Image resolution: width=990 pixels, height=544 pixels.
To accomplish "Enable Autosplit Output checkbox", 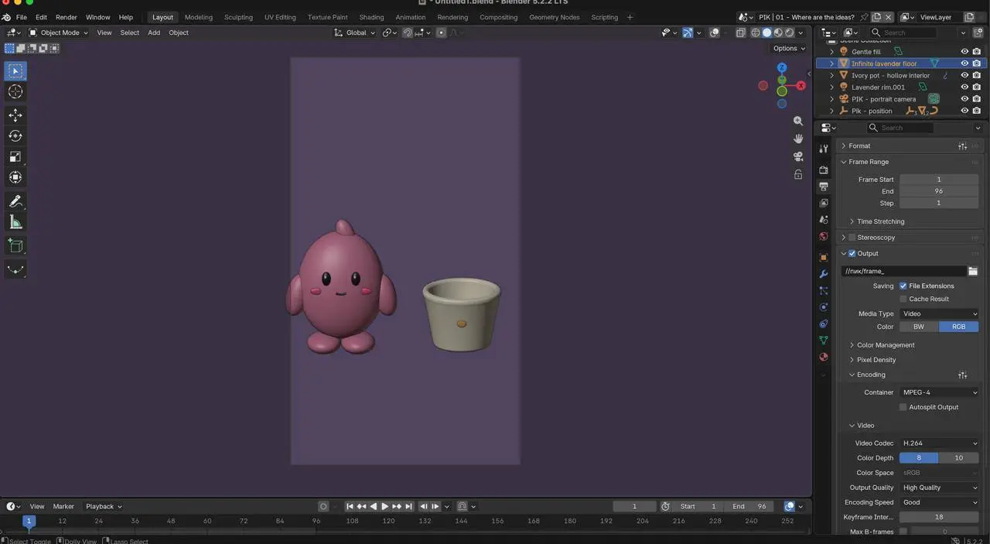I will point(903,408).
